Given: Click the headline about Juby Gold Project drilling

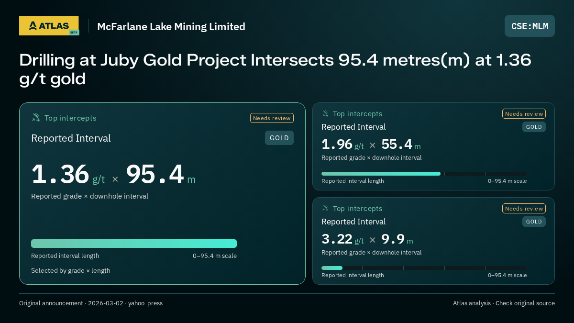Looking at the screenshot, I should click(x=275, y=69).
